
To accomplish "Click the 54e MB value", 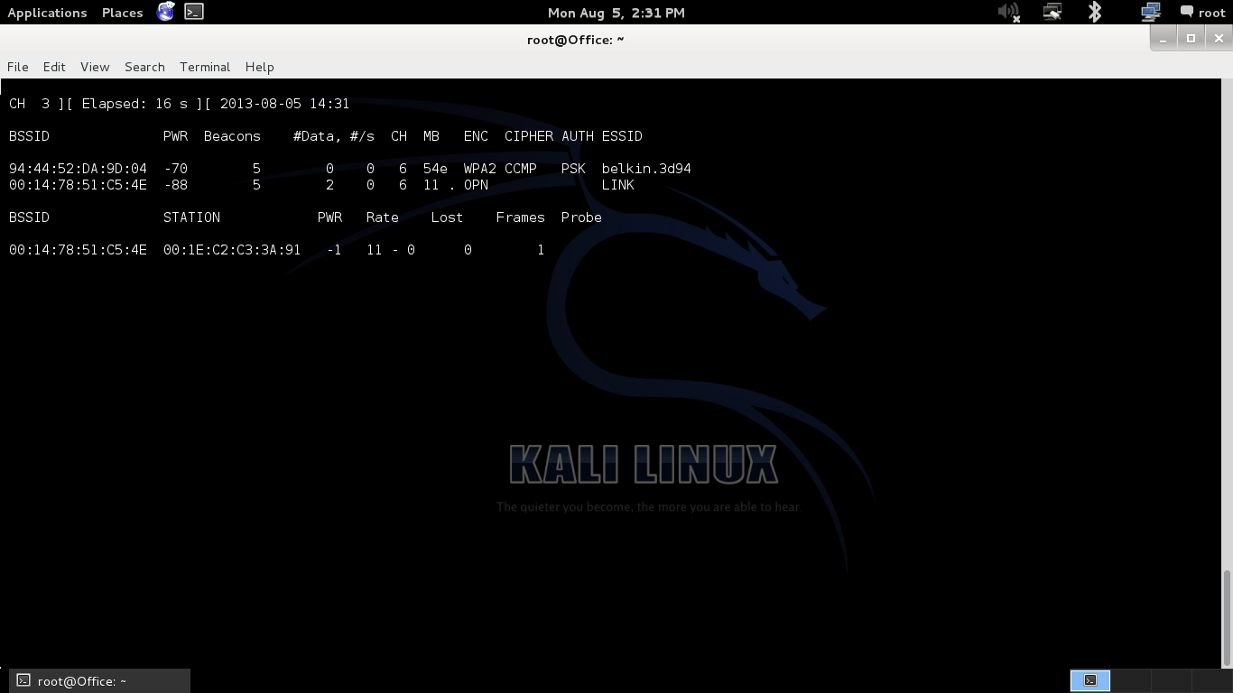I will click(x=435, y=169).
